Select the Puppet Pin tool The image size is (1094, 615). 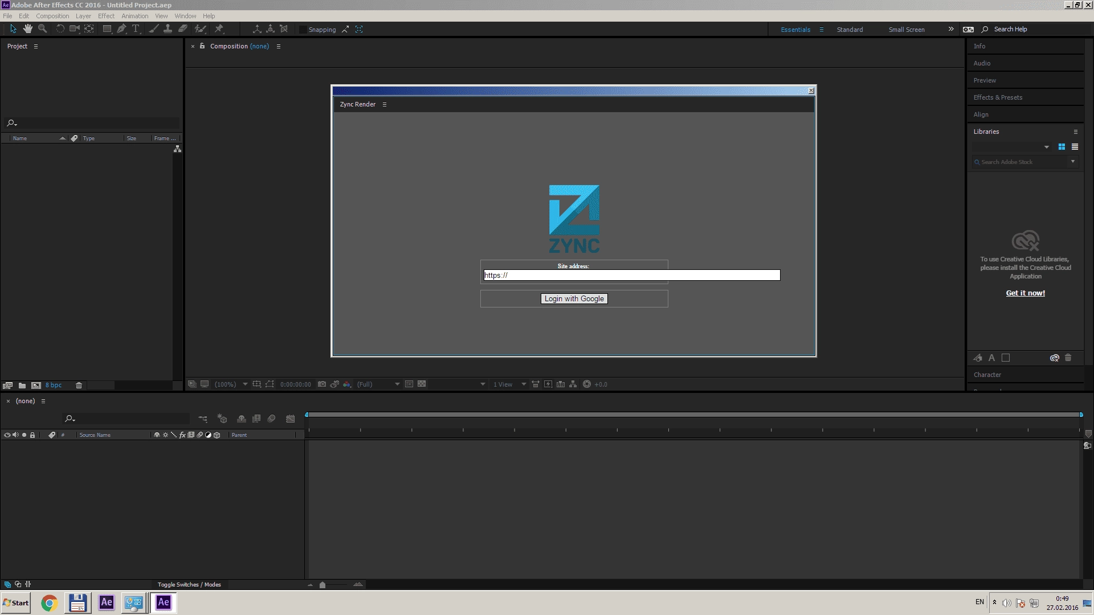pos(219,29)
